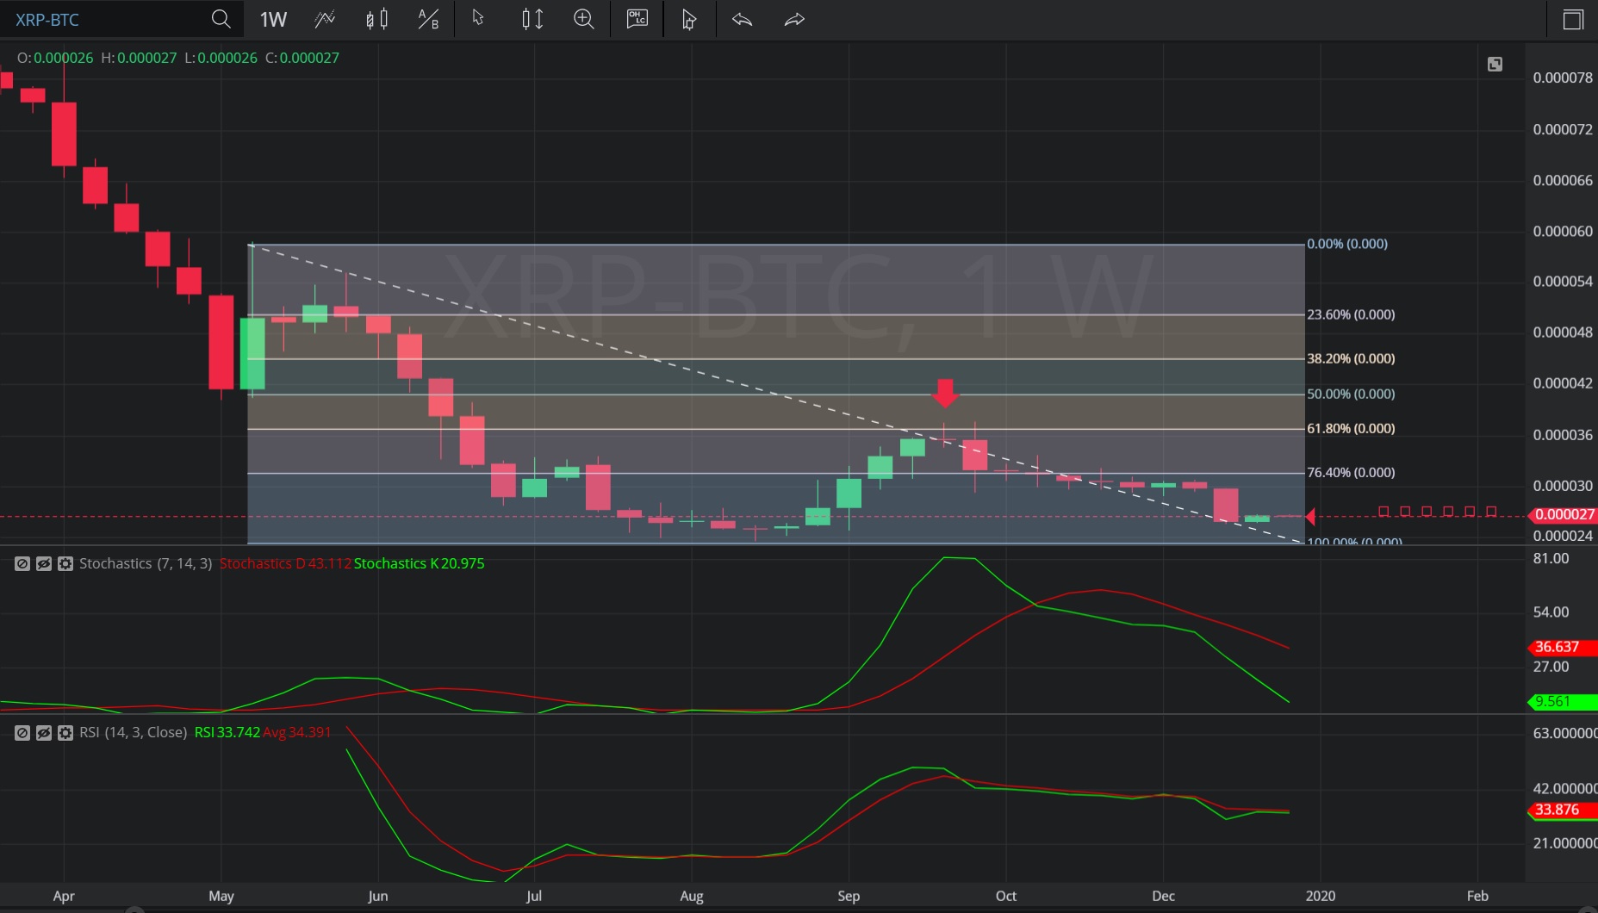Click the Sep label on the time axis
The height and width of the screenshot is (913, 1598).
849,896
